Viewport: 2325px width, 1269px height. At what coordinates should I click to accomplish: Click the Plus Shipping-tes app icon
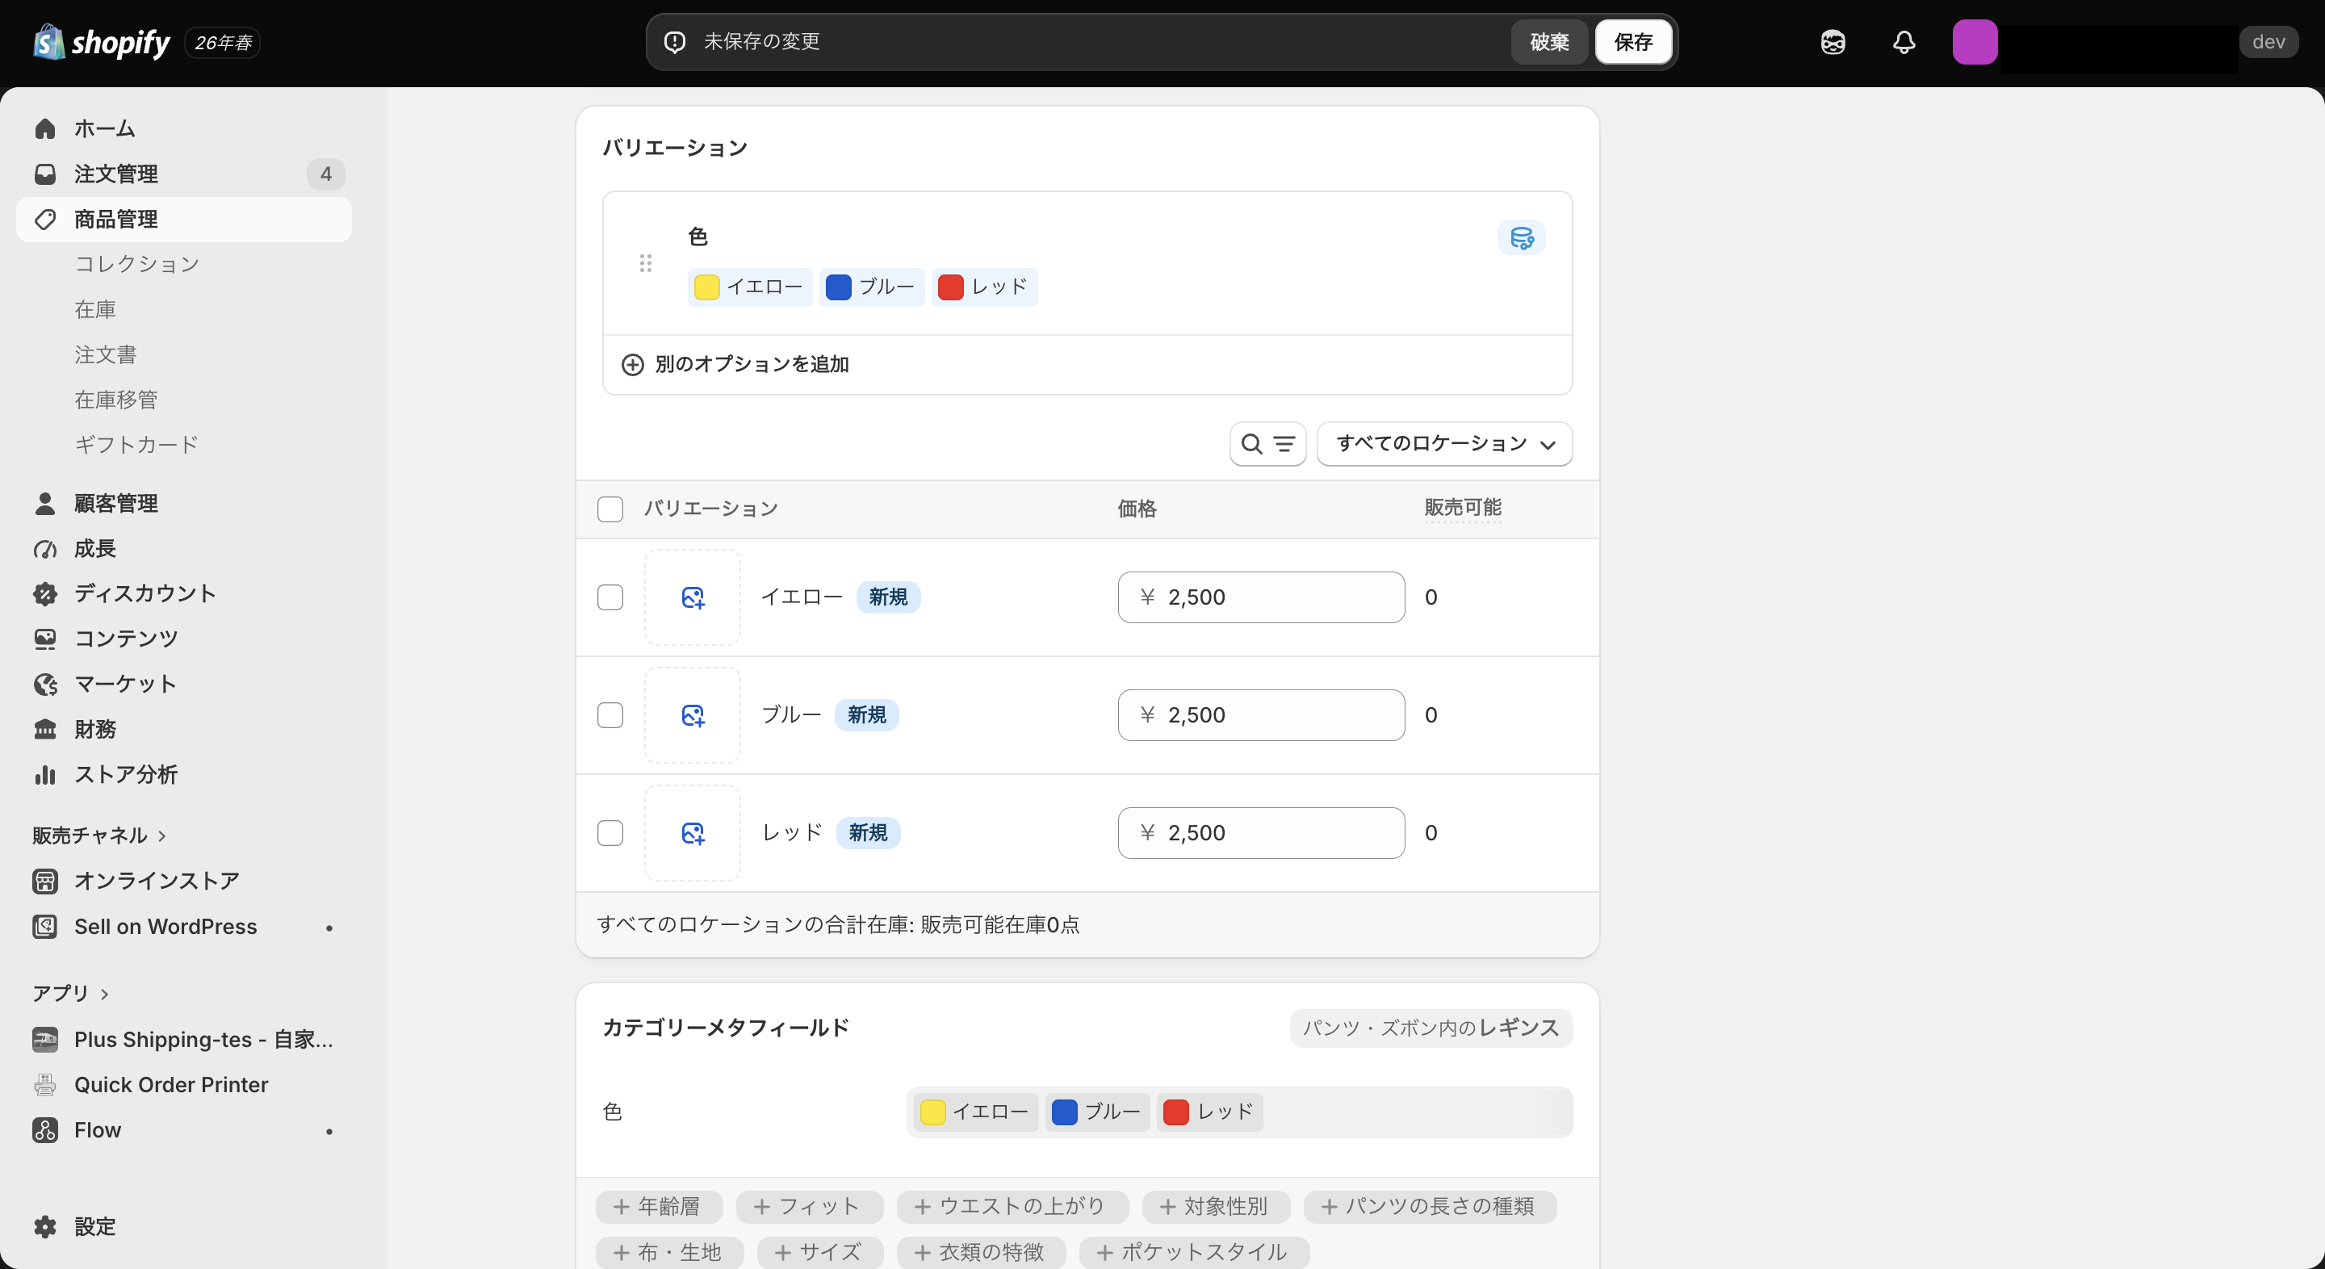(x=45, y=1039)
